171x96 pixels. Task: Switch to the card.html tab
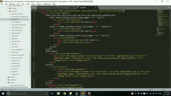click(83, 8)
